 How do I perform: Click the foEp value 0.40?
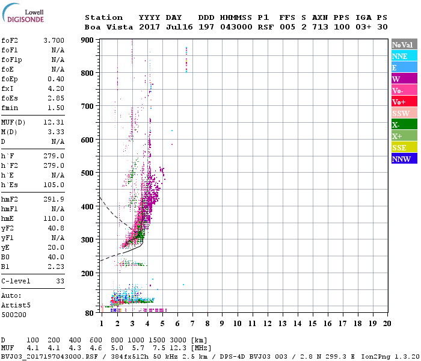click(56, 79)
